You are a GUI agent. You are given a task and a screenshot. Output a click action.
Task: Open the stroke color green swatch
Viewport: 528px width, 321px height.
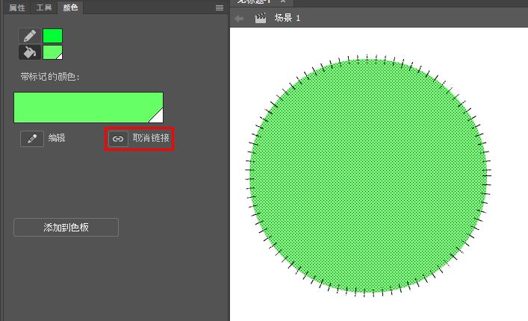(52, 36)
